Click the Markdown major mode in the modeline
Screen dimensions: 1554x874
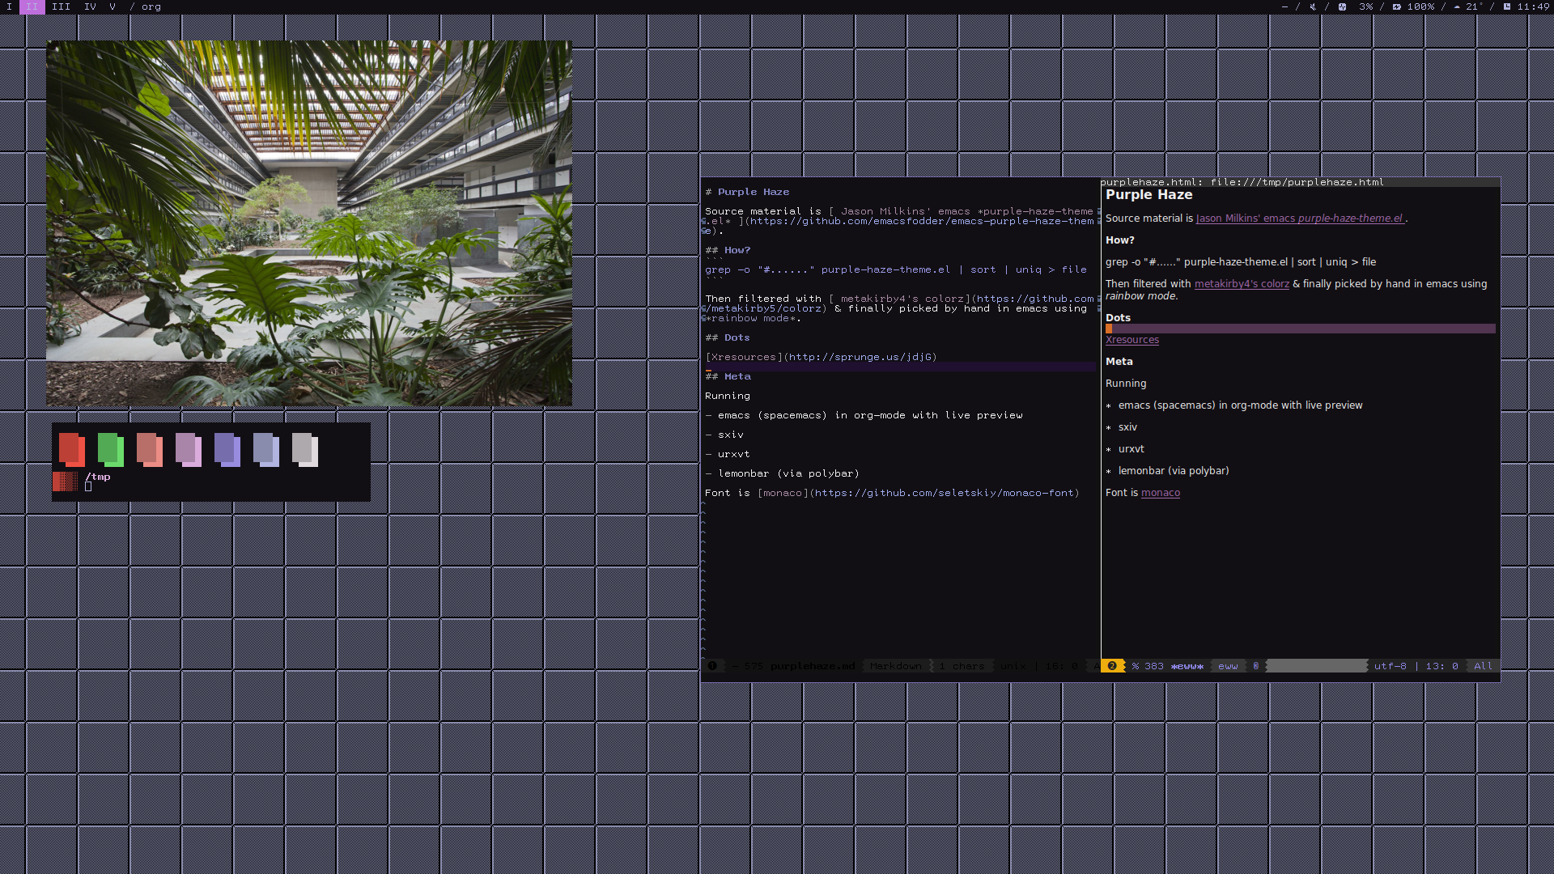895,666
